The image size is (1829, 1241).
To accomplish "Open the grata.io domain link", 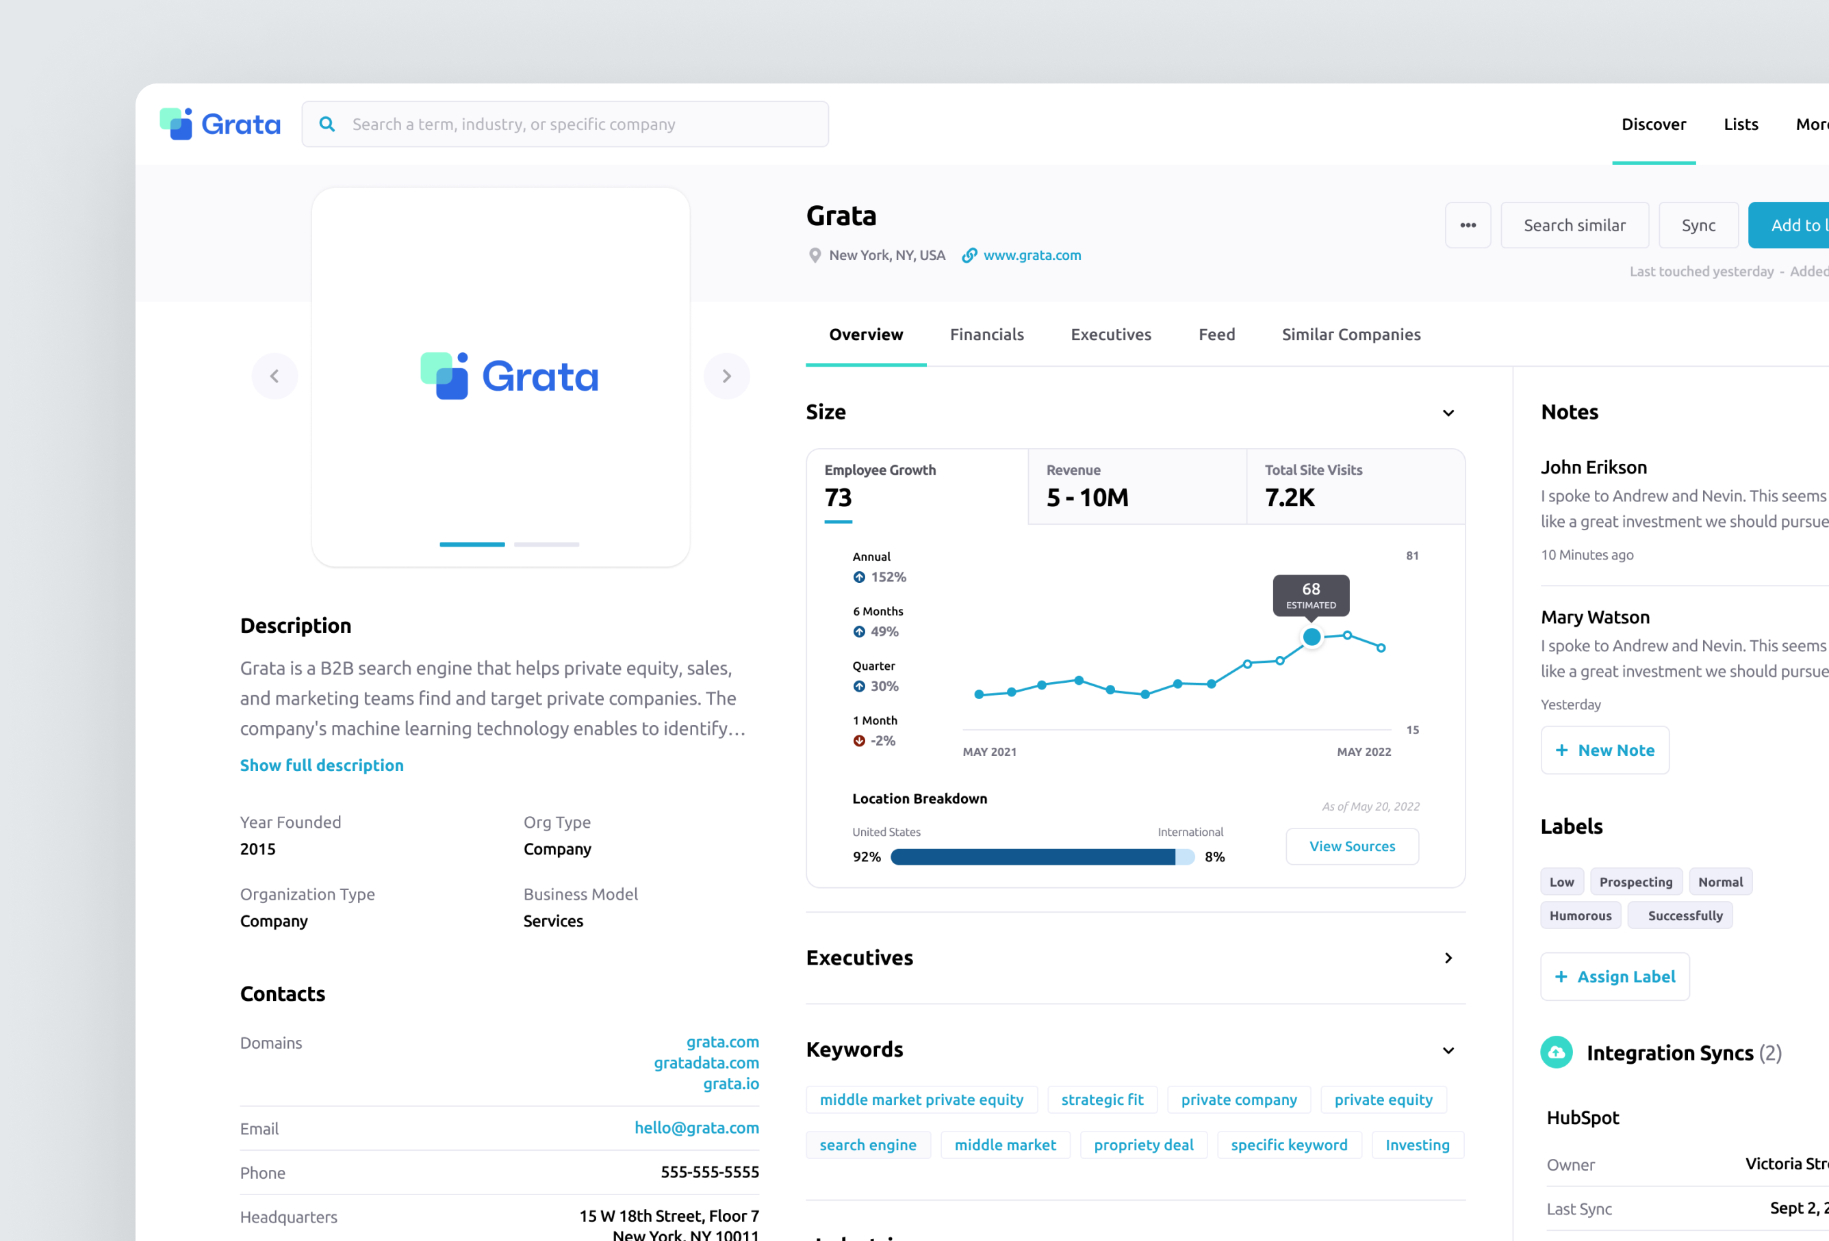I will (731, 1084).
